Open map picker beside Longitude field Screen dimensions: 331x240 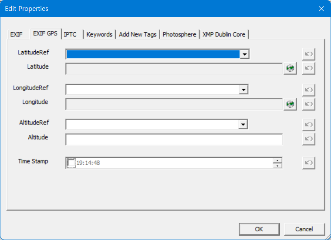click(290, 104)
